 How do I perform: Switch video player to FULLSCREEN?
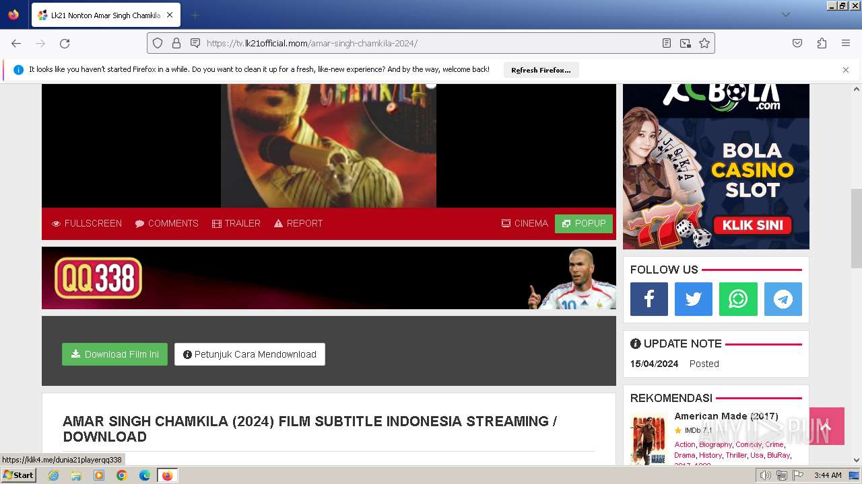(87, 223)
